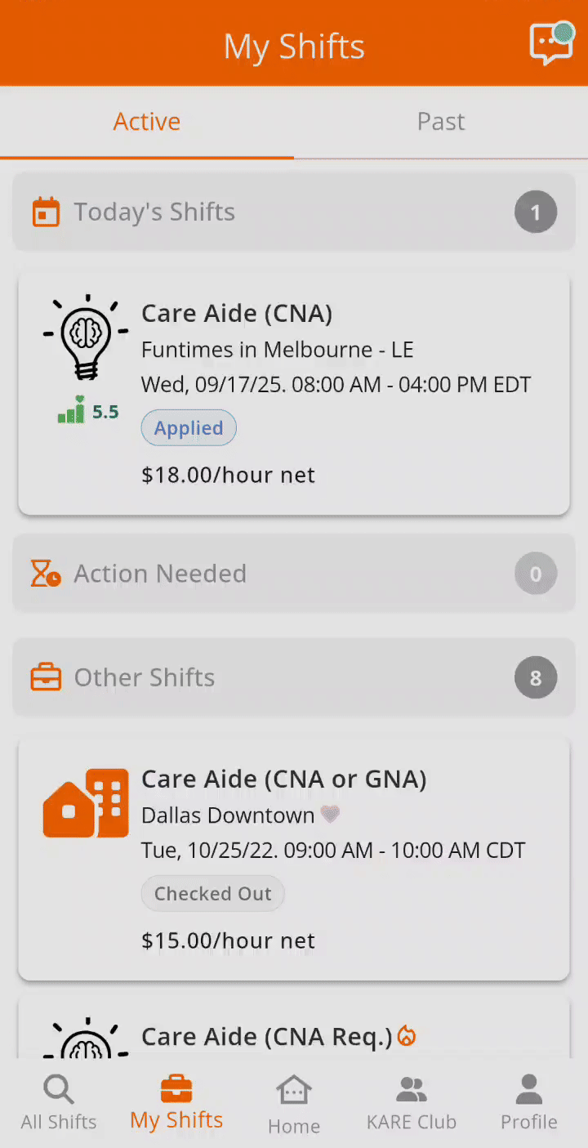The height and width of the screenshot is (1148, 588).
Task: Expand the Action Needed section
Action: (x=294, y=574)
